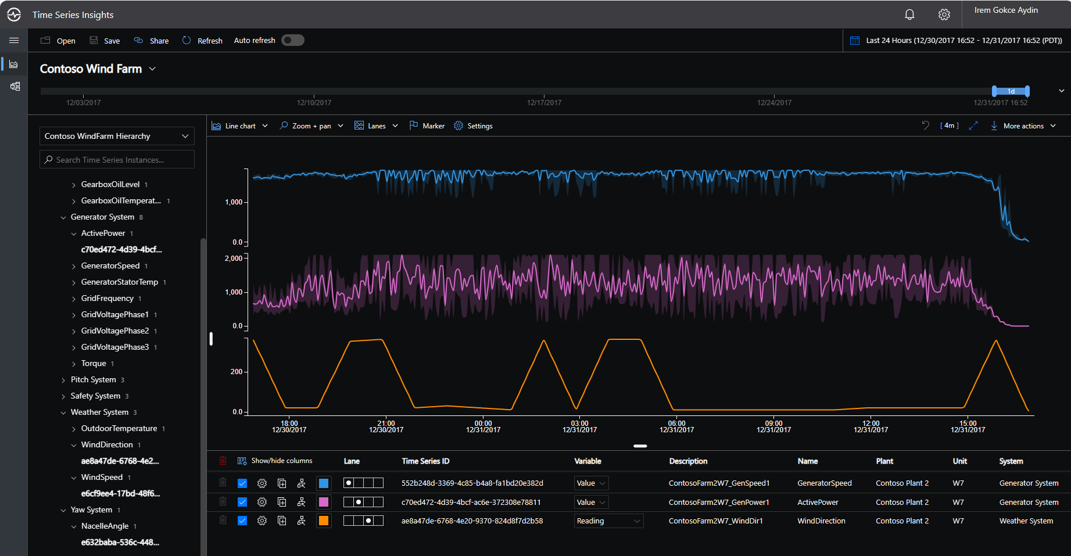Open the notifications bell
The width and height of the screenshot is (1071, 556).
pyautogui.click(x=909, y=15)
